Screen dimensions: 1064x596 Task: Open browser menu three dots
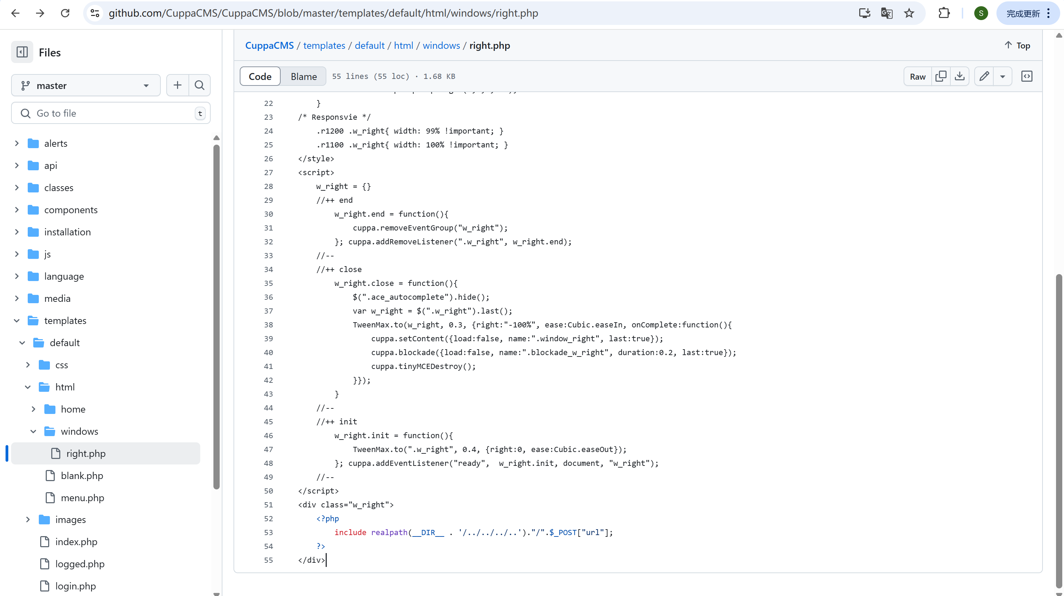pos(1048,13)
